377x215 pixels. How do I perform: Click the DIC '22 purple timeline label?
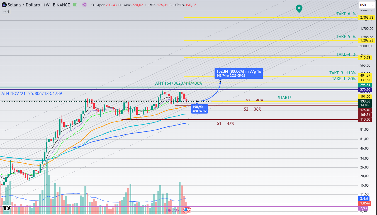point(173,210)
